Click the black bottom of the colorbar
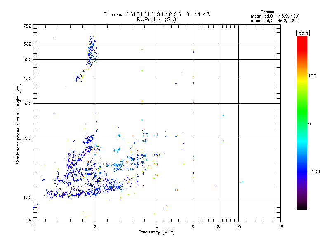The width and height of the screenshot is (330, 247). pos(302,207)
